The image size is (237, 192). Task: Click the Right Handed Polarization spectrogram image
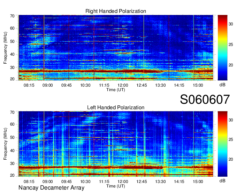coord(116,48)
